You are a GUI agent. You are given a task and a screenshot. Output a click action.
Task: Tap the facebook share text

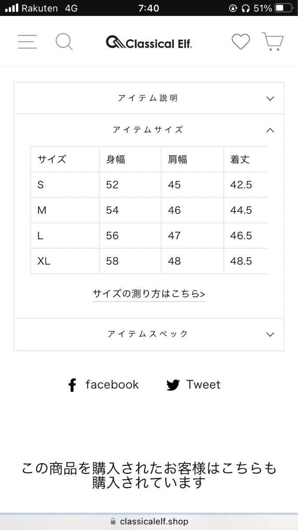[112, 385]
